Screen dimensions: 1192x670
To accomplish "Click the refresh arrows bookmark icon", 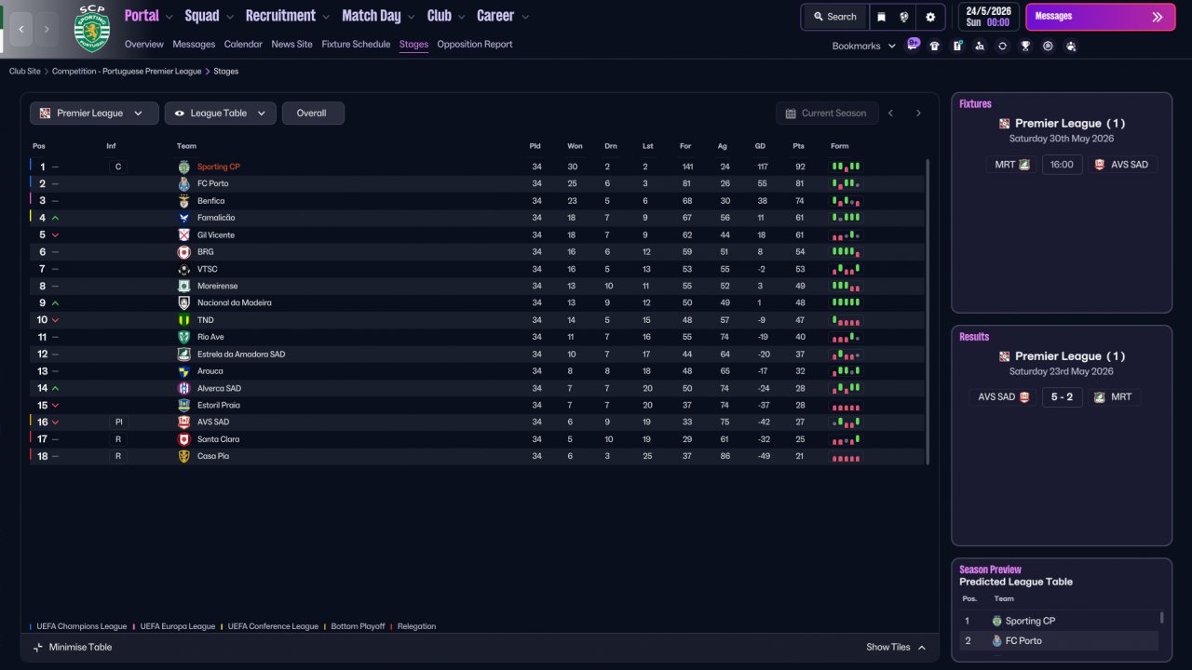I will click(1002, 46).
